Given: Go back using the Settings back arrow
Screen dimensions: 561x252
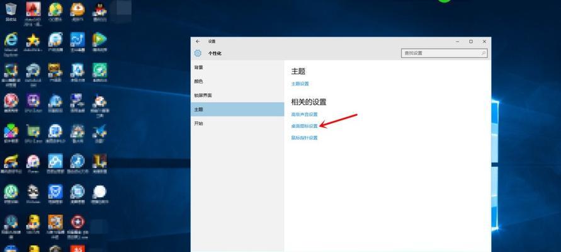Looking at the screenshot, I should 198,42.
